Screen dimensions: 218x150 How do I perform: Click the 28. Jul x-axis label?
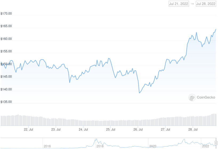pos(193,130)
